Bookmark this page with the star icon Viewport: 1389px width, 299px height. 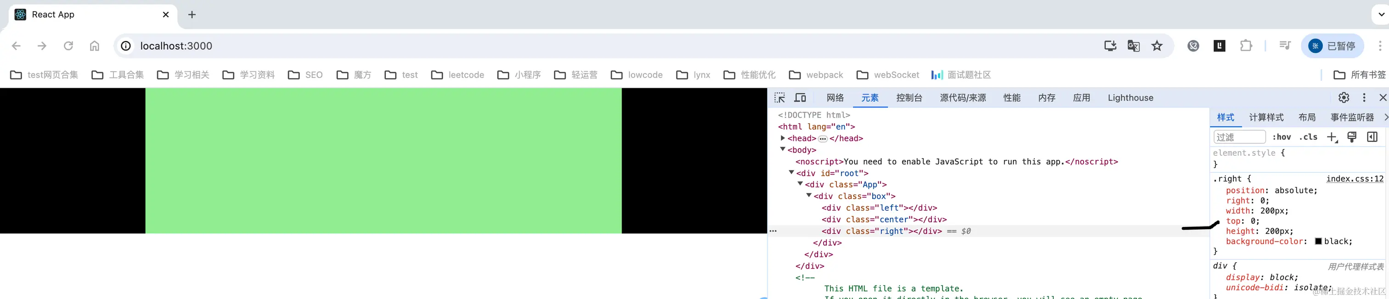coord(1157,46)
